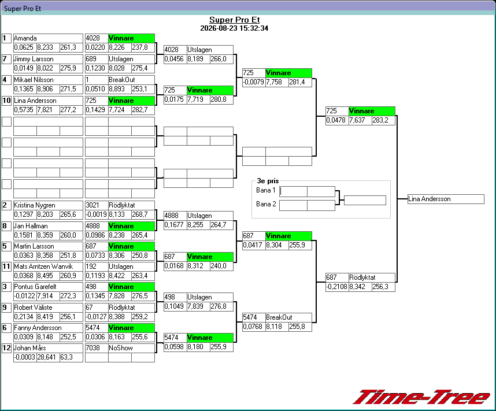This screenshot has height=411, width=496.
Task: Select the final winner box showing Lina Andersson
Action: [x=446, y=199]
